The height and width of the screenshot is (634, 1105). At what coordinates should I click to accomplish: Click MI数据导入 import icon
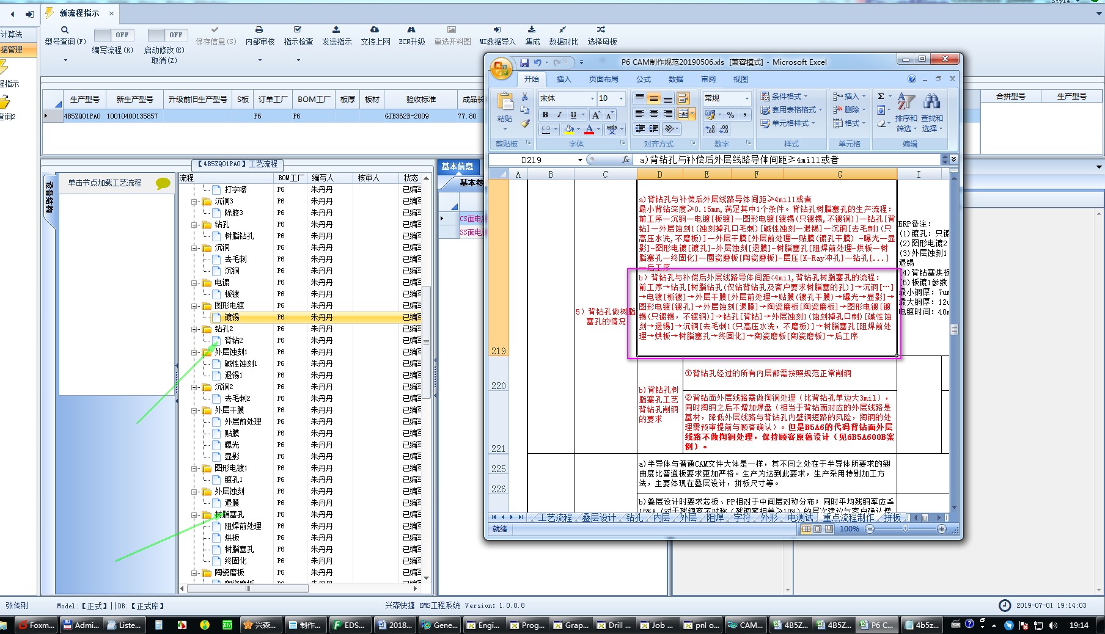pyautogui.click(x=497, y=29)
